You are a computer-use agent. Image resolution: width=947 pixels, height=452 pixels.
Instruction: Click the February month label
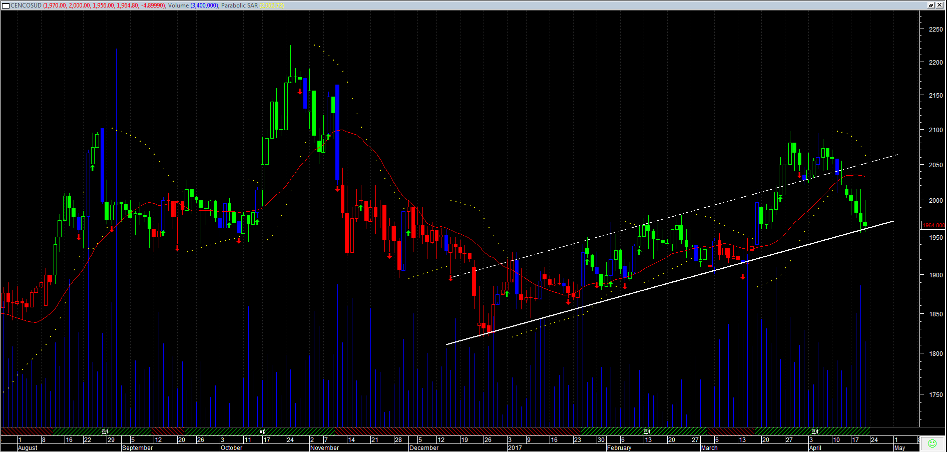pos(619,448)
